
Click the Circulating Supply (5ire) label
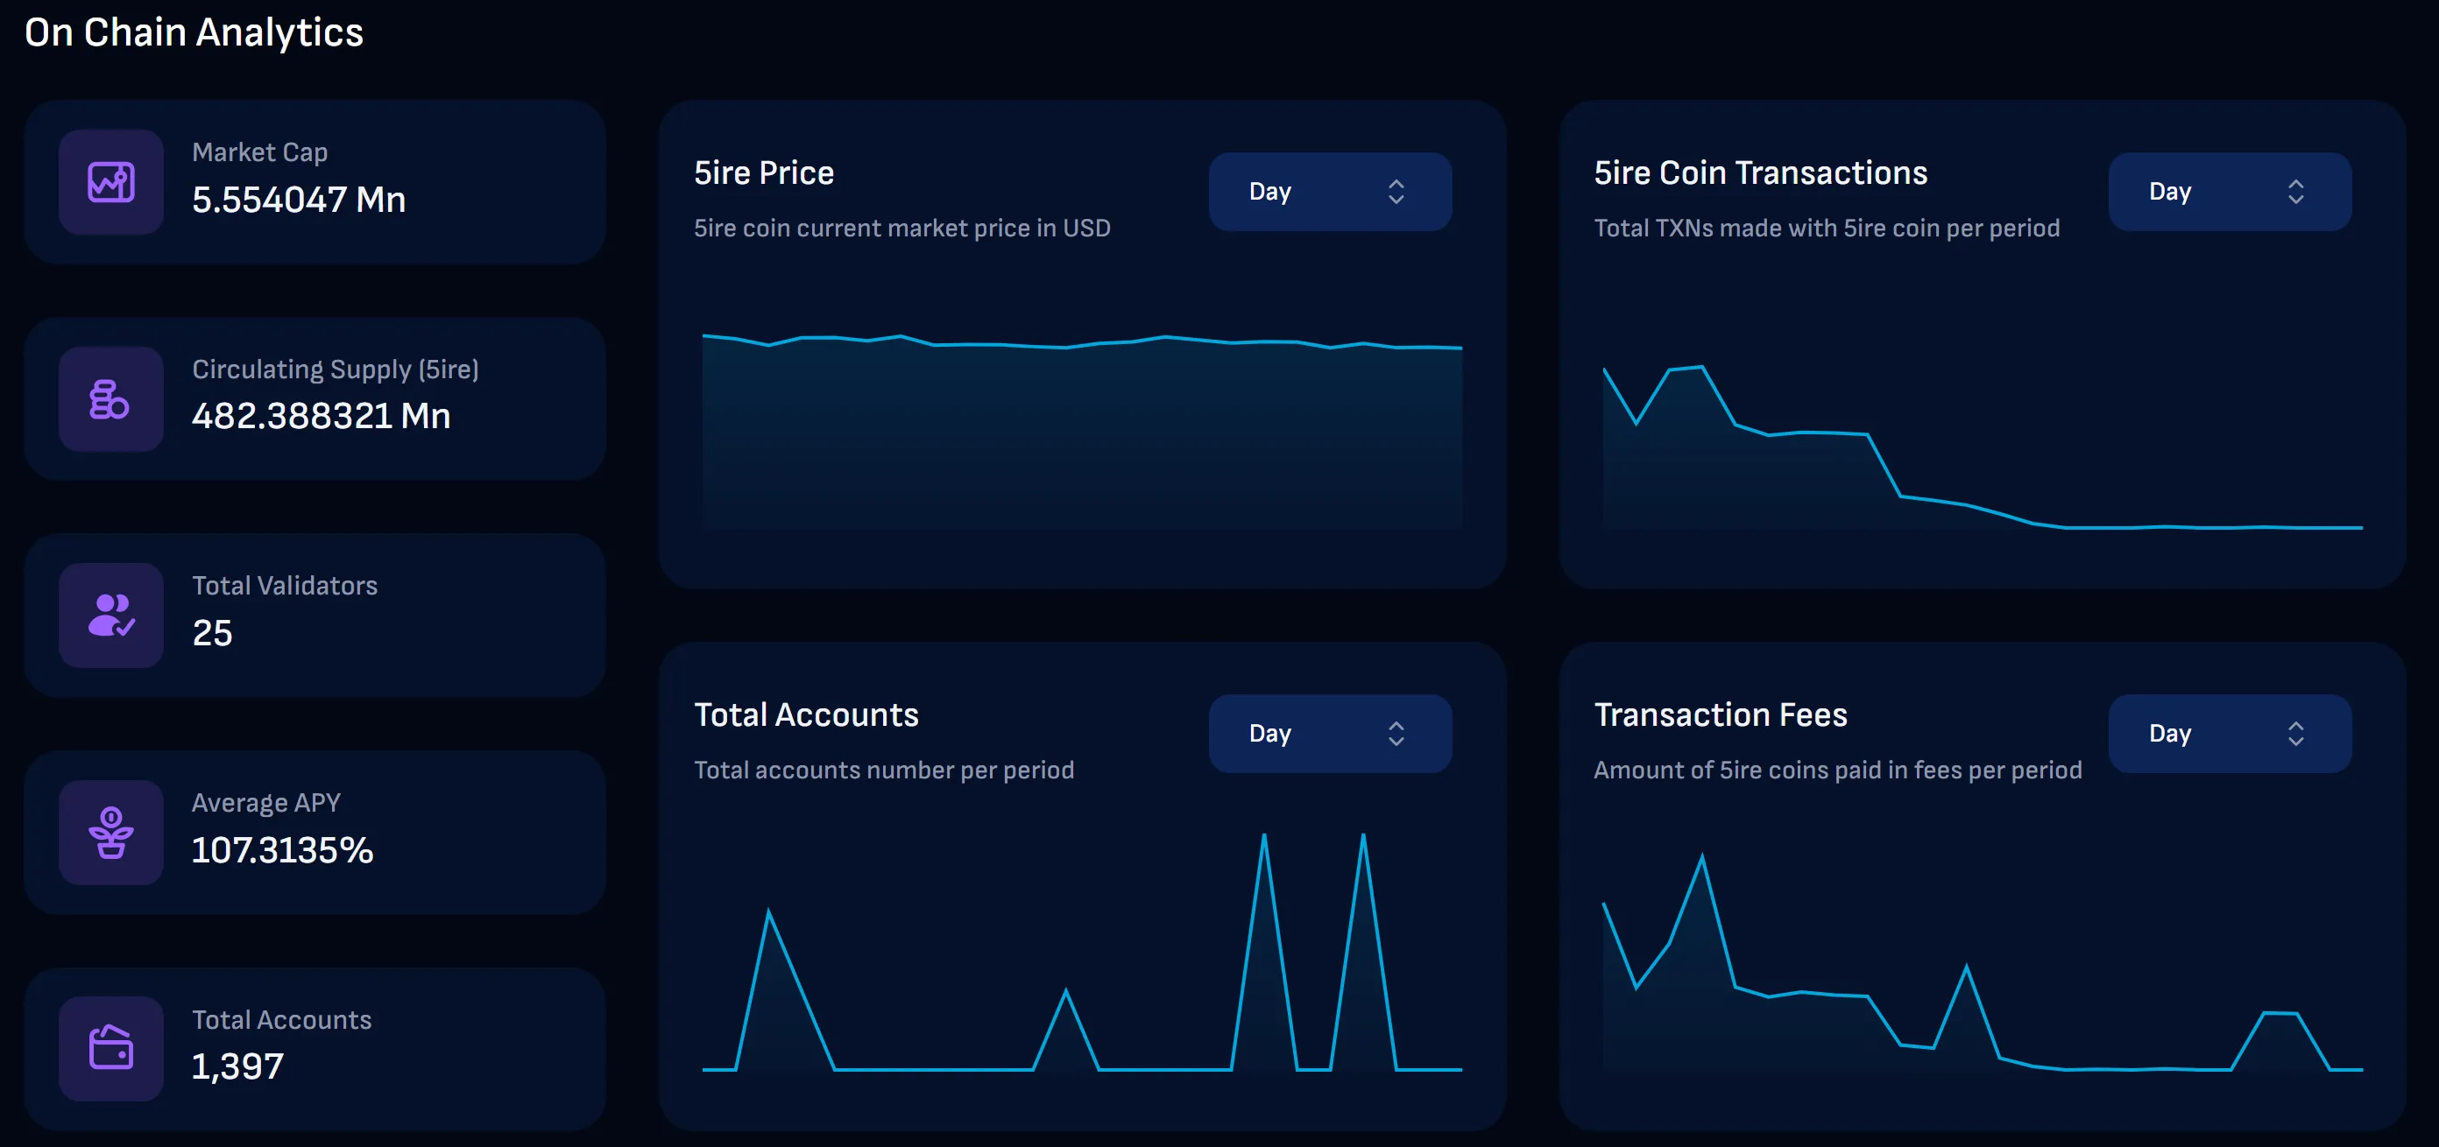click(336, 369)
